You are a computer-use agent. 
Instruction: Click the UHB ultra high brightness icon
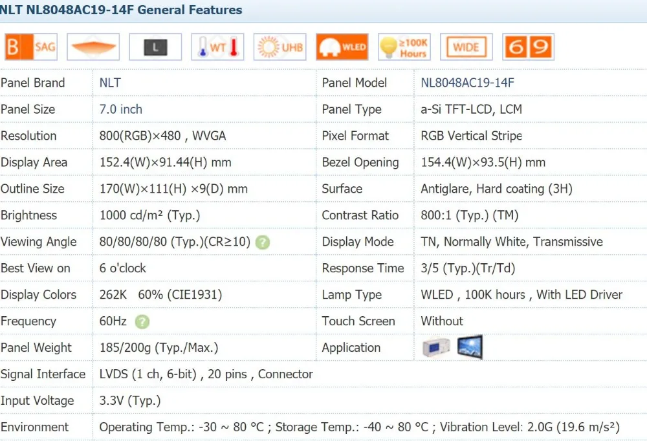coord(280,47)
